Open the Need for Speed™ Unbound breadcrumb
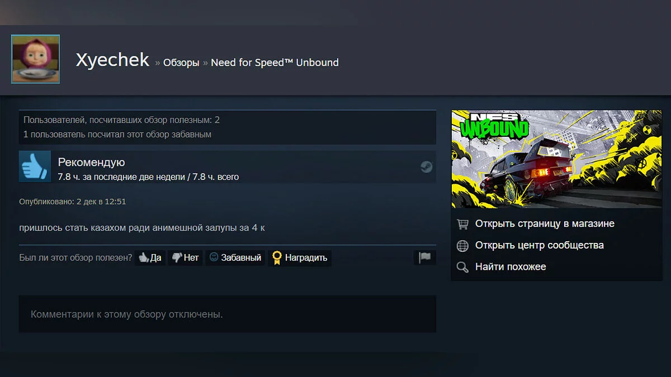 point(275,63)
